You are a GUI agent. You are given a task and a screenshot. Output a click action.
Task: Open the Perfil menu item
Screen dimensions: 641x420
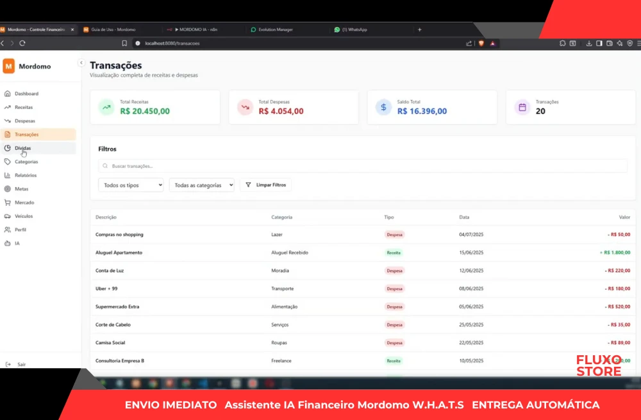coord(20,230)
